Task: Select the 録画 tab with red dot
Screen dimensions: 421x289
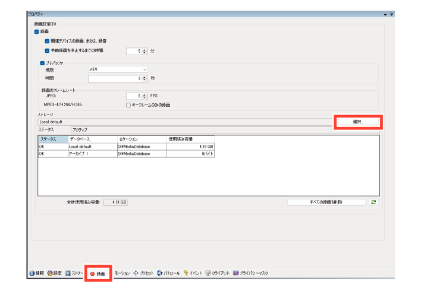Action: [x=98, y=274]
